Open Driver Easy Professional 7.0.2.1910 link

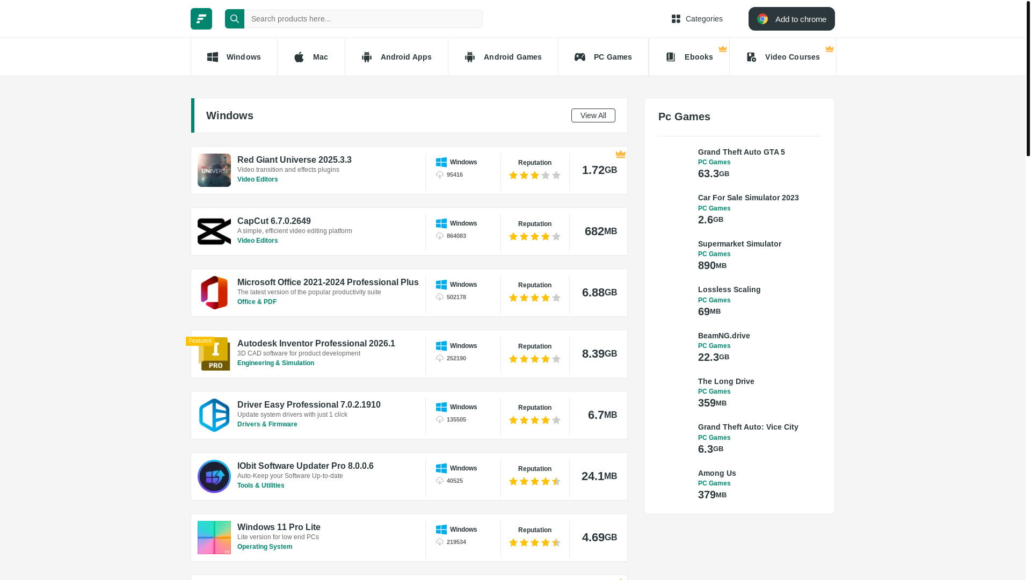point(309,404)
